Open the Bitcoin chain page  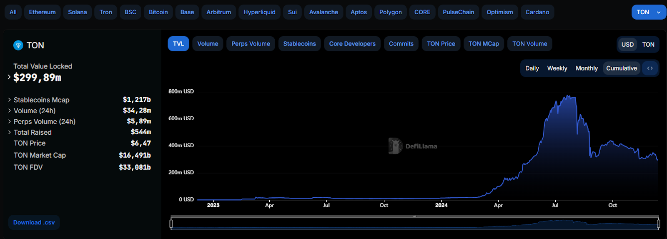158,12
